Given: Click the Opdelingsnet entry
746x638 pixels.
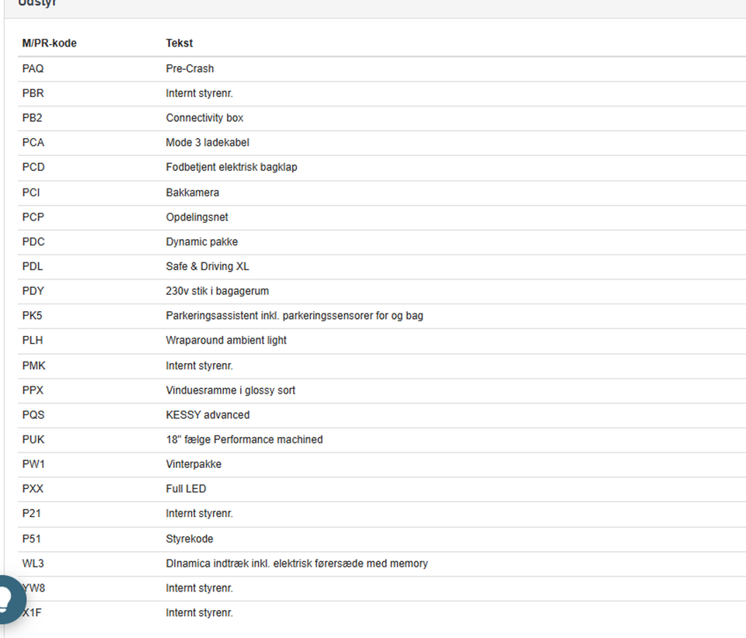Looking at the screenshot, I should pos(197,217).
